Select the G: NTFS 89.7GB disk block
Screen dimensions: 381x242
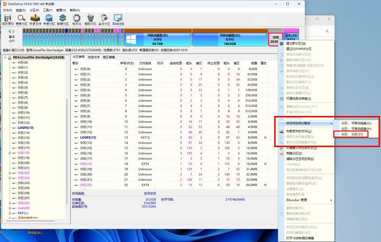tap(158, 38)
